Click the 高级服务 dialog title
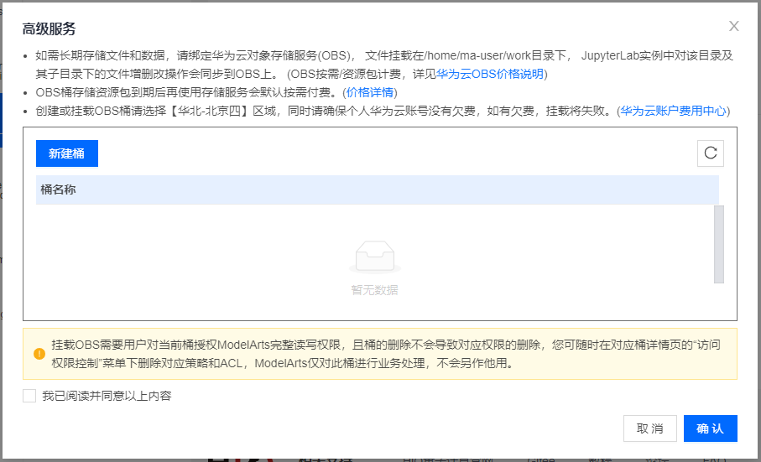This screenshot has width=761, height=462. 50,29
